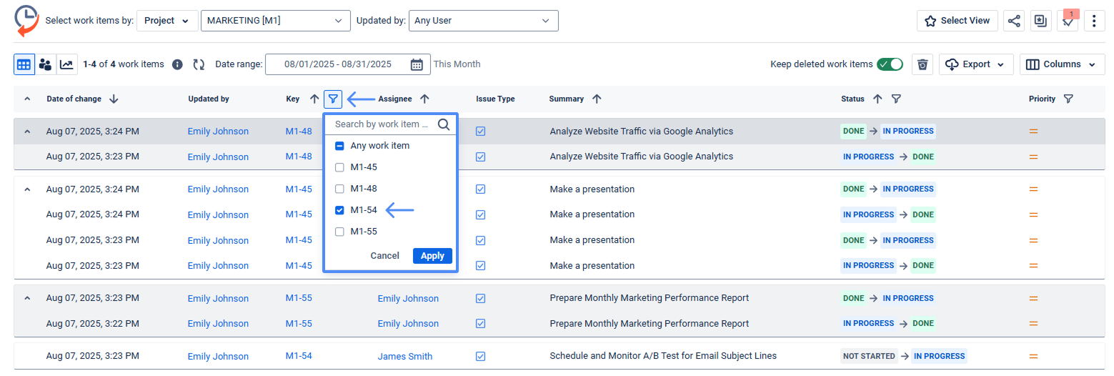Open the Excel export icon at top right
Screen dimensions: 1114x376
[x=1040, y=21]
